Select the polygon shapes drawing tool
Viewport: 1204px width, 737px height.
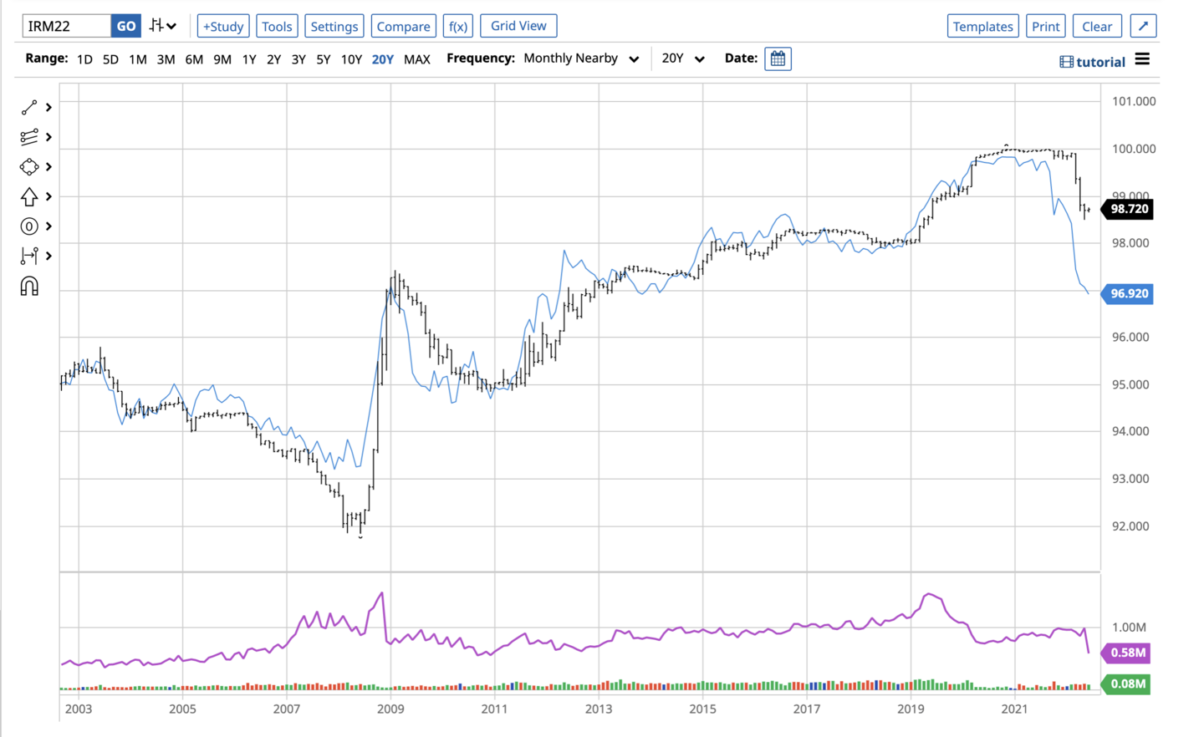tap(29, 167)
